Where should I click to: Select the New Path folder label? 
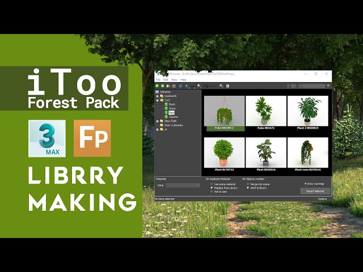pos(170,121)
